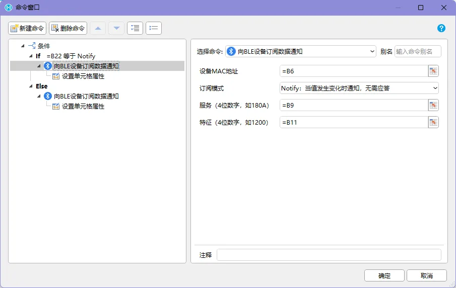Click the indent command toolbar icon

tap(135, 28)
